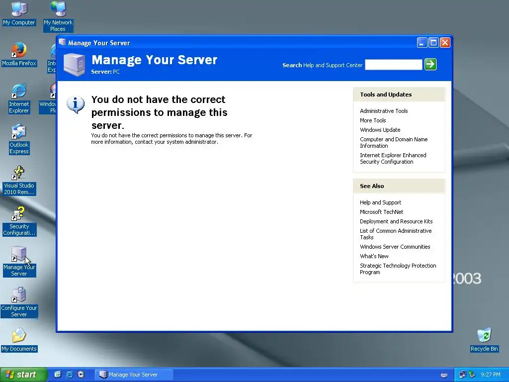This screenshot has height=382, width=509.
Task: Click Manage Your Server taskbar button
Action: tap(134, 375)
